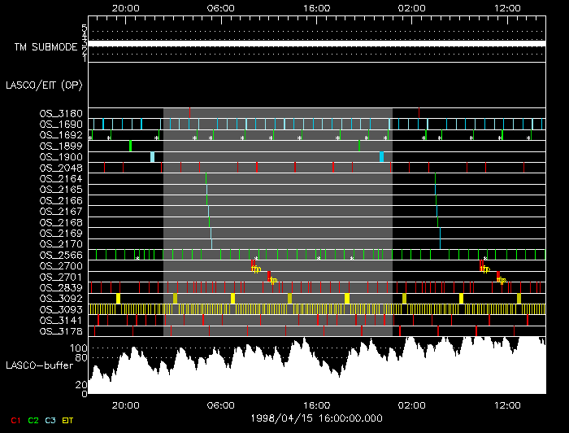569x433 pixels.
Task: Click the yellow EIT legend entry
Action: pyautogui.click(x=67, y=420)
